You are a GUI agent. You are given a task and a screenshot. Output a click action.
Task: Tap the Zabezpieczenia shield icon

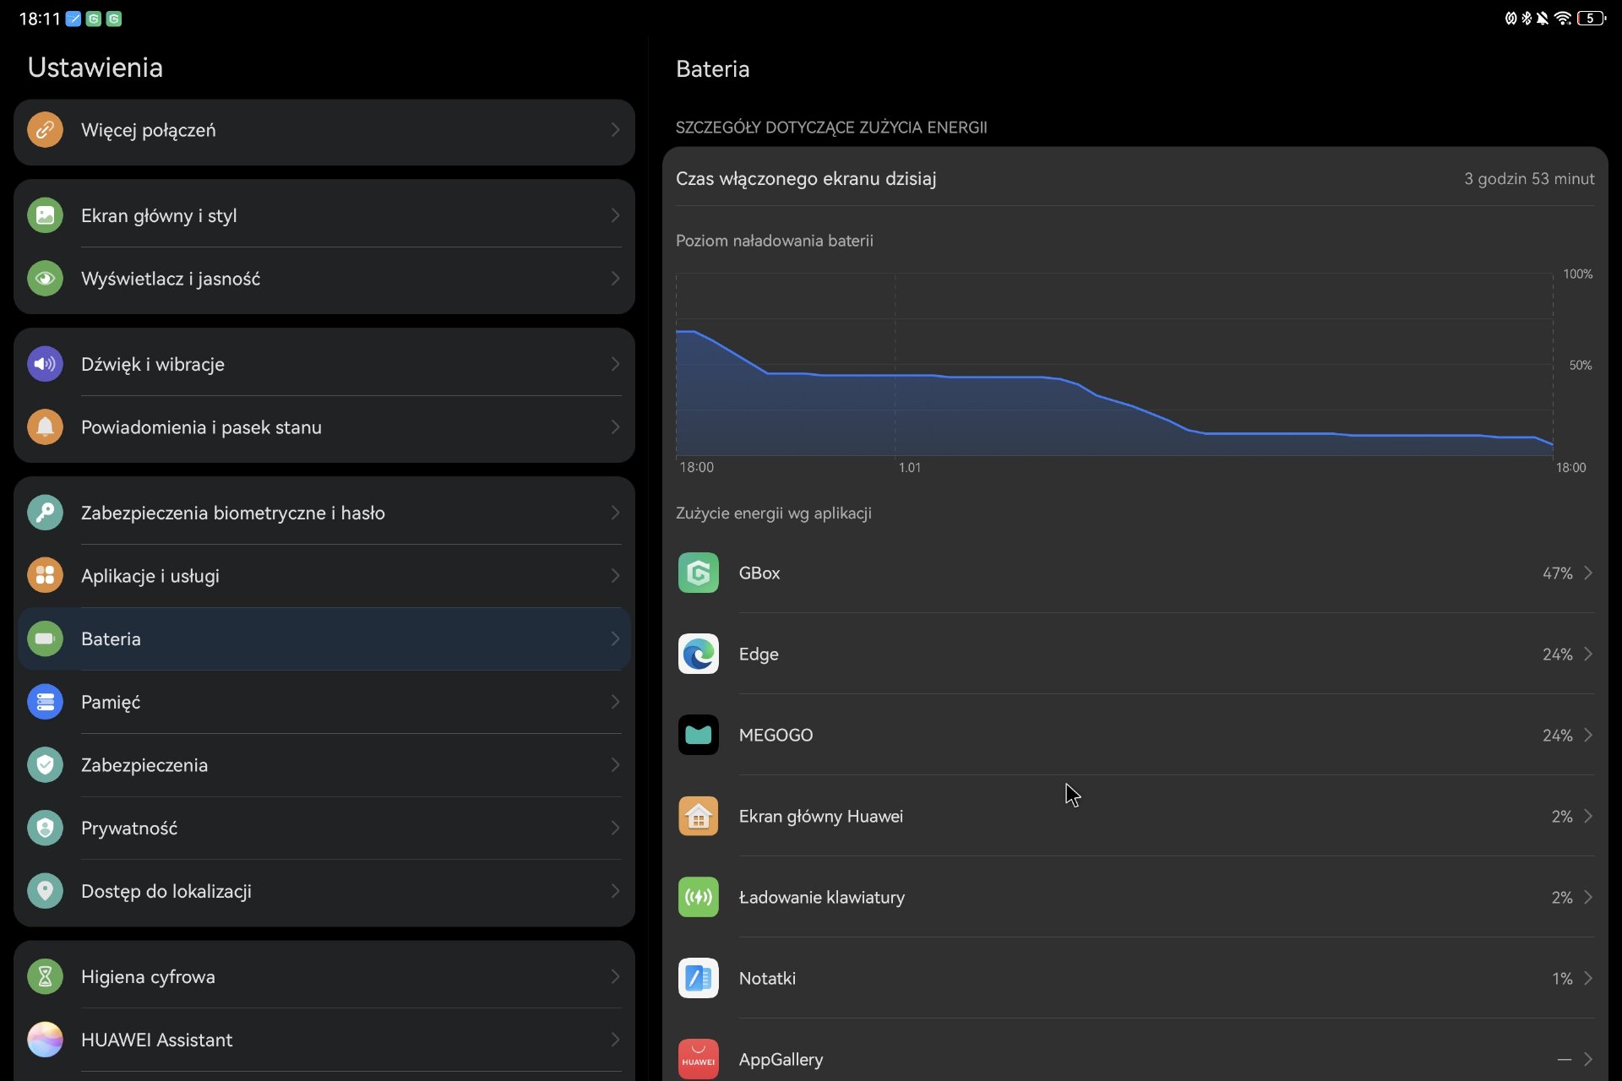(45, 765)
